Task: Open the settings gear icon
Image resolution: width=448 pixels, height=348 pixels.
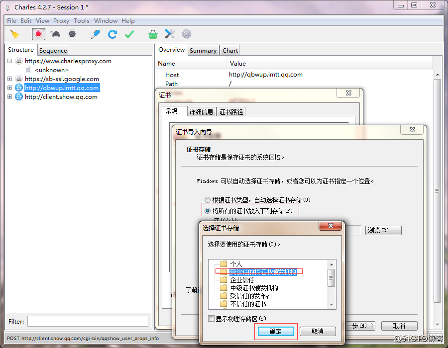Action: click(x=187, y=34)
